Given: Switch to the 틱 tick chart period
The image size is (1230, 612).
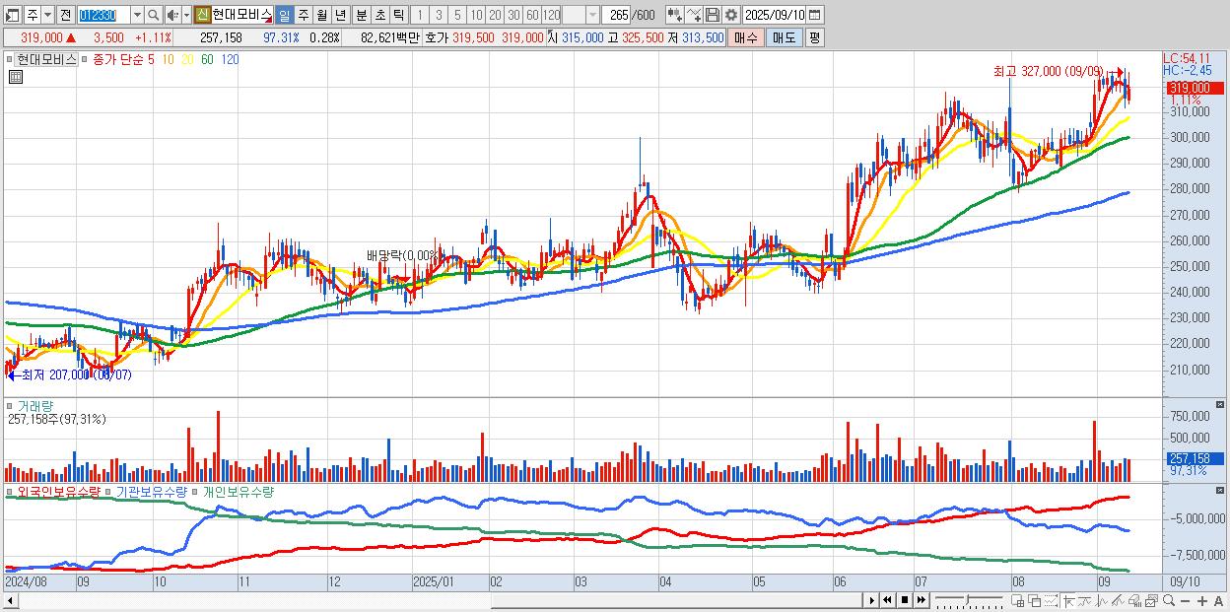Looking at the screenshot, I should click(x=398, y=15).
